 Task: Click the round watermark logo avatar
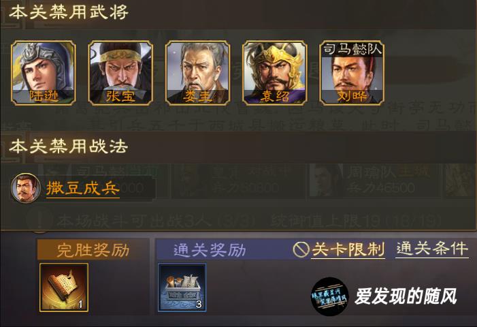(330, 296)
